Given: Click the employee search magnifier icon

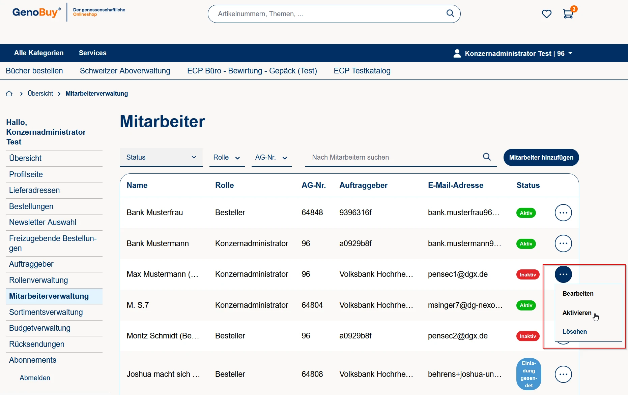Looking at the screenshot, I should [487, 157].
